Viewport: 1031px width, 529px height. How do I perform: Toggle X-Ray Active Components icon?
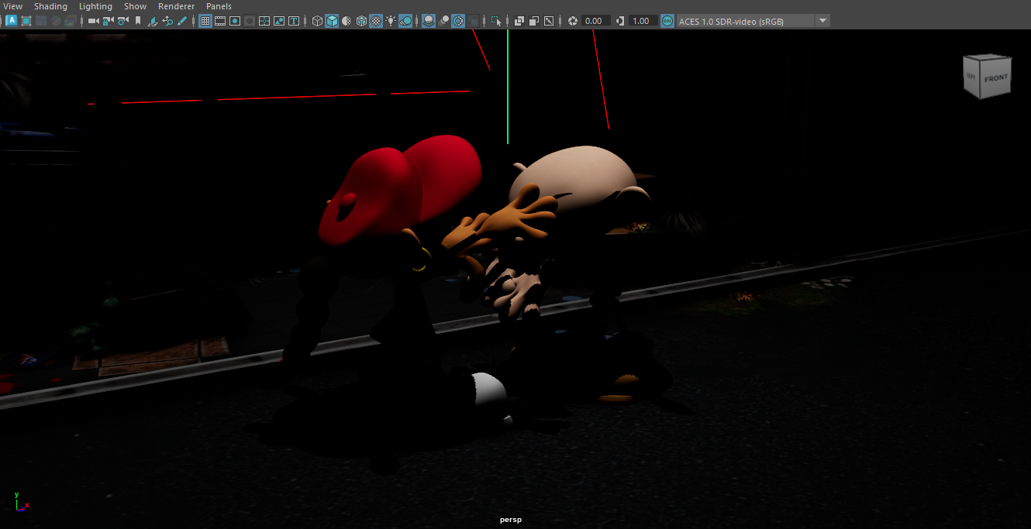tap(534, 21)
